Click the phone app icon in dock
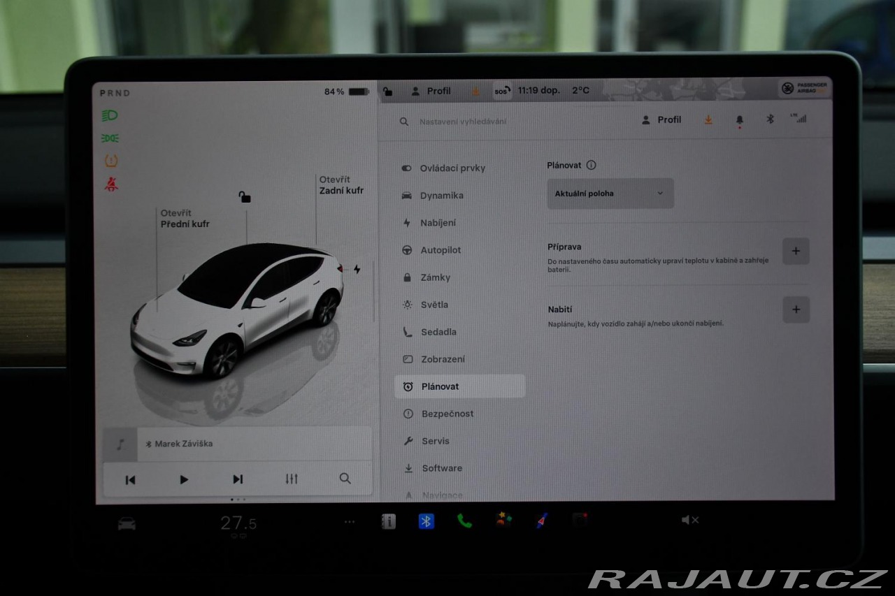 point(464,521)
